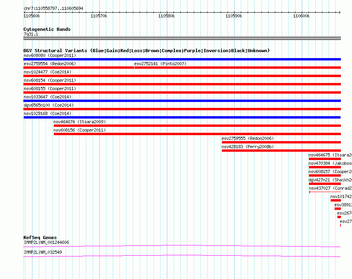Select the nsv608157 variant label
The image size is (352, 279).
(x=330, y=172)
